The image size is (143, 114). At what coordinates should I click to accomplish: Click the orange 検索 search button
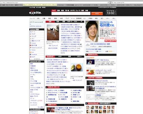click(x=97, y=14)
